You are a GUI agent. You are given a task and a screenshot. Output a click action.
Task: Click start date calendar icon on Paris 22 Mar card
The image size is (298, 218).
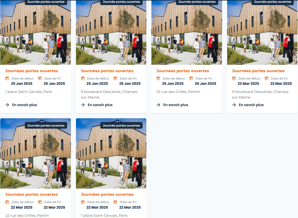[83, 202]
